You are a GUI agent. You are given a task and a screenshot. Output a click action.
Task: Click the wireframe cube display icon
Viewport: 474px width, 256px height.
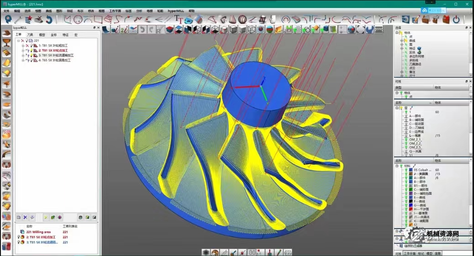tap(251, 30)
